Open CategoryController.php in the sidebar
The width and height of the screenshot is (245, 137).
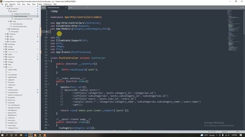tap(22, 14)
